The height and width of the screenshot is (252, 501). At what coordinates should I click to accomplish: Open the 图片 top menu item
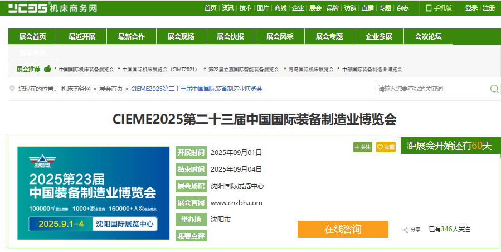[x=262, y=8]
